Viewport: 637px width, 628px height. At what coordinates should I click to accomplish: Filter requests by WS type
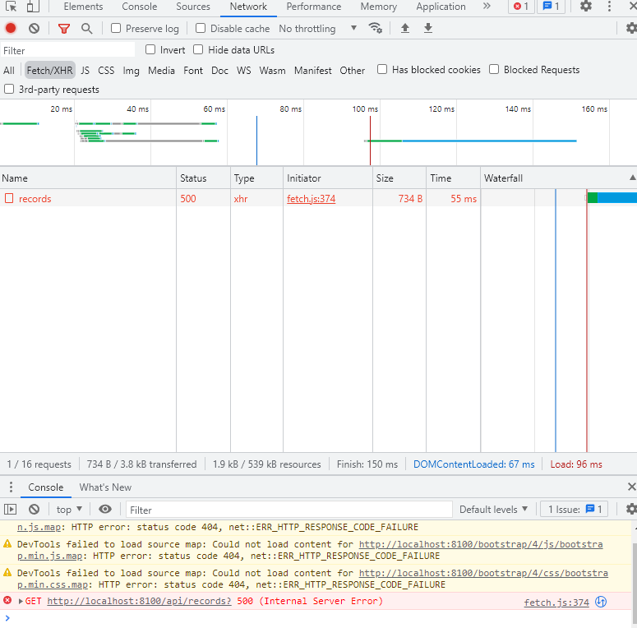[x=244, y=70]
